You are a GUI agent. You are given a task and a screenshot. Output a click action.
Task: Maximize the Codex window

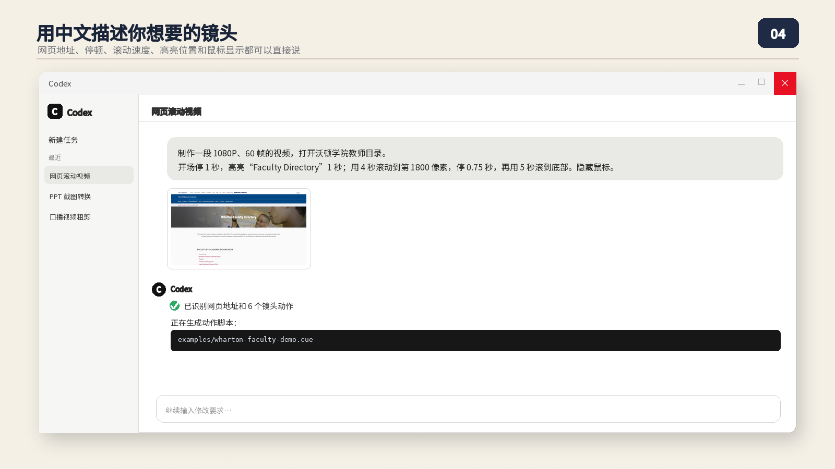click(761, 82)
